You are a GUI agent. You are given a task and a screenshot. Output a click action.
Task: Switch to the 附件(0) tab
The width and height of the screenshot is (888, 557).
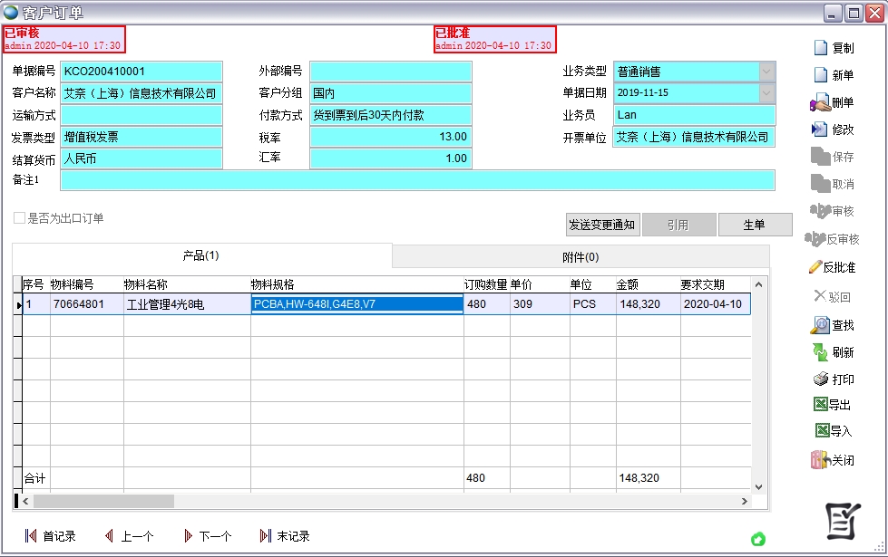581,257
